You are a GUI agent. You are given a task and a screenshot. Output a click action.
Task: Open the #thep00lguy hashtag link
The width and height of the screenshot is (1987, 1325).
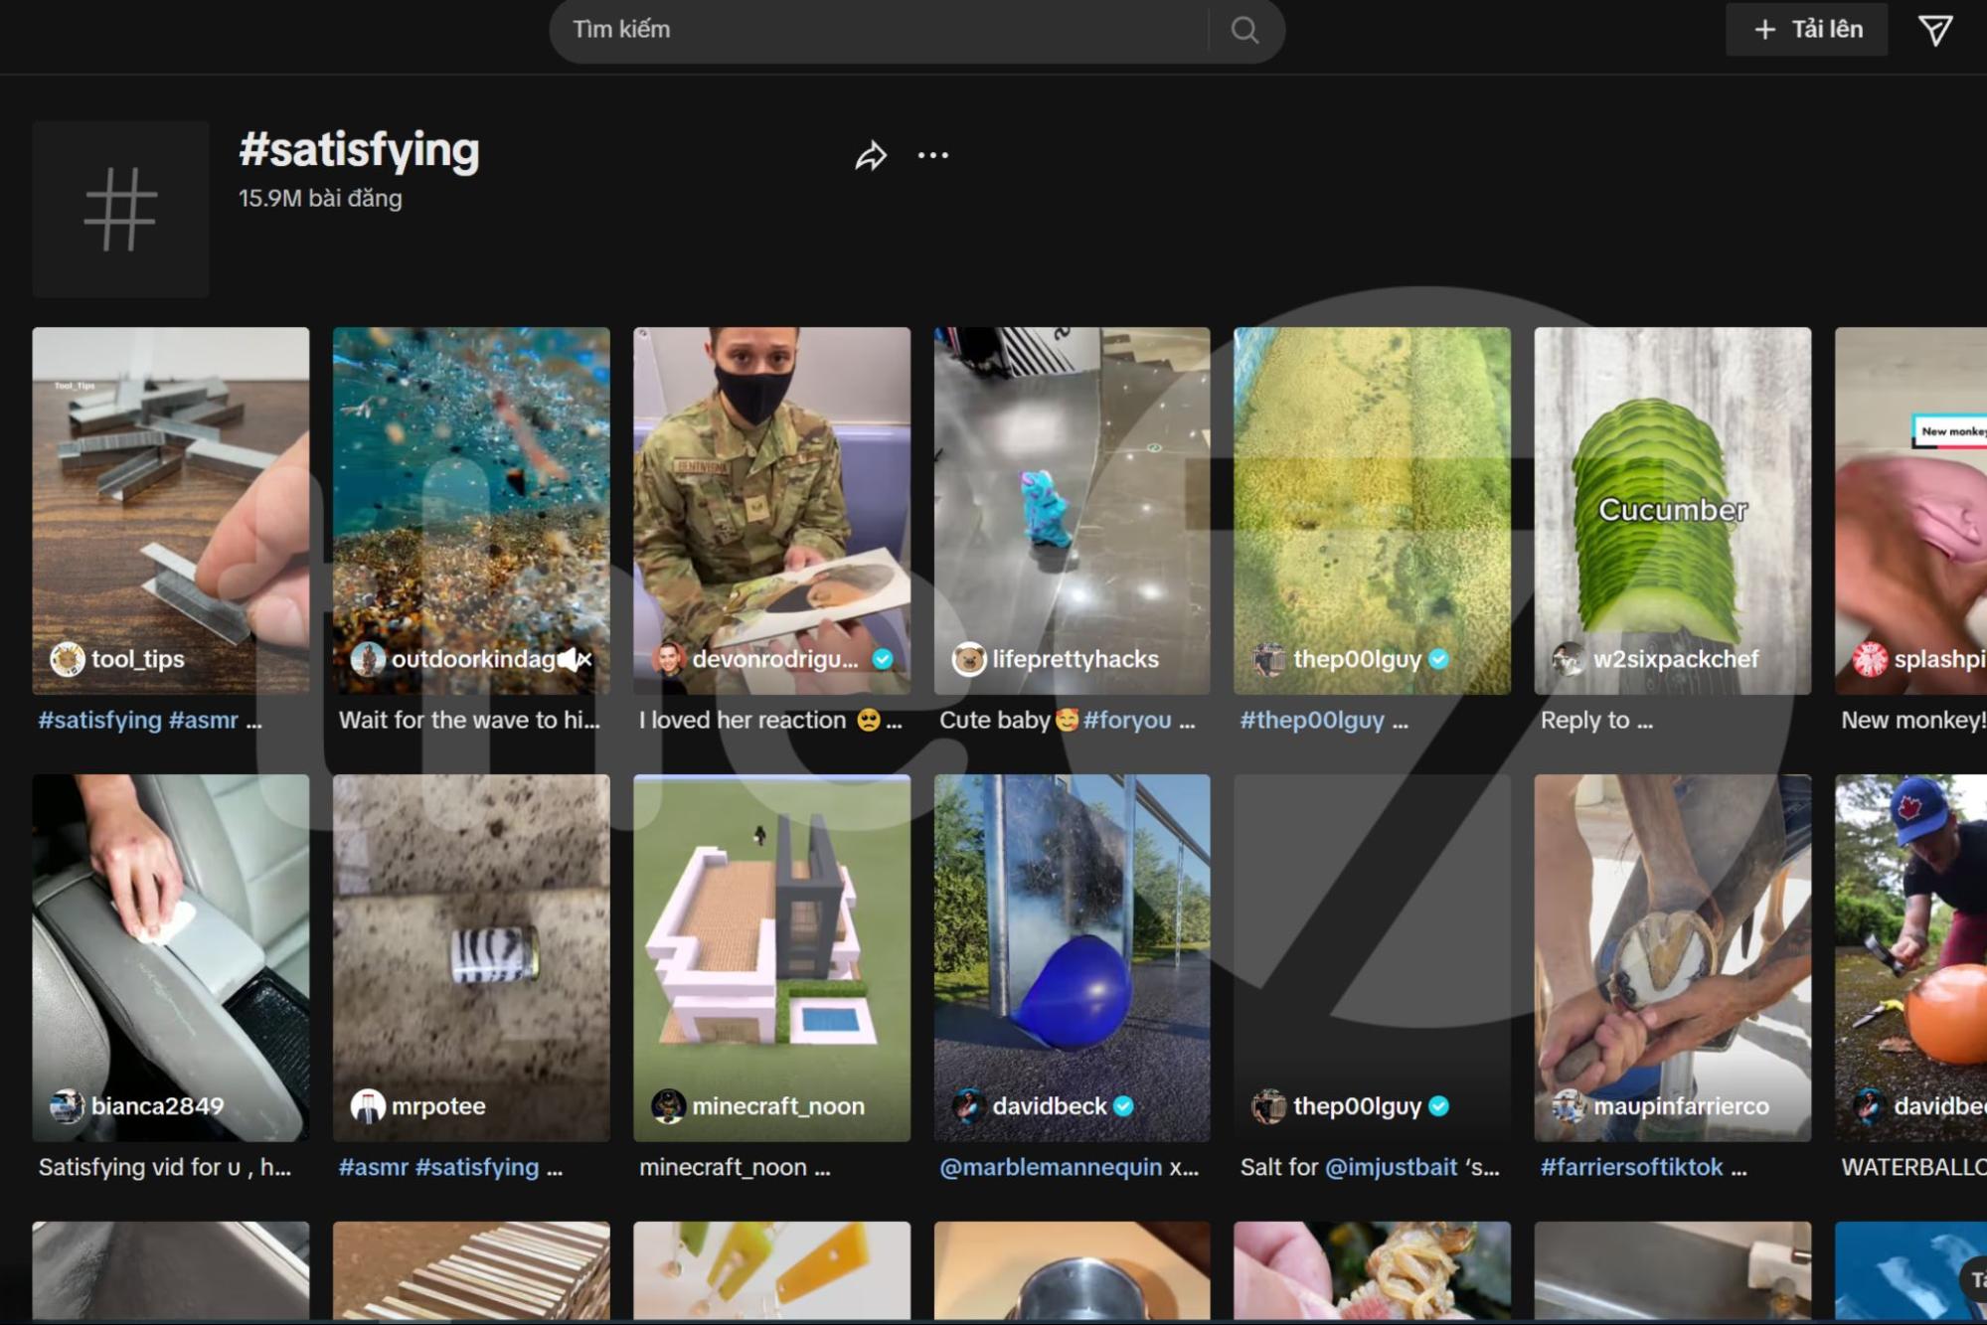click(1311, 720)
